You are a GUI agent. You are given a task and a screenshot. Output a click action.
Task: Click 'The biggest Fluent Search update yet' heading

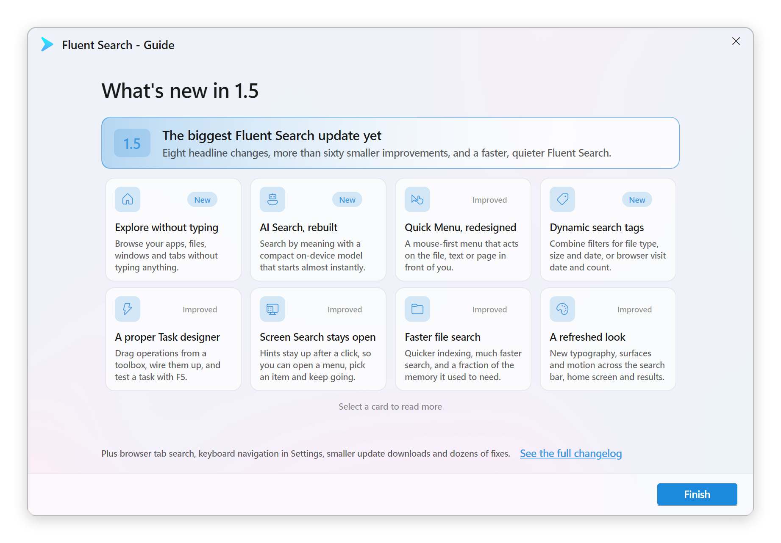[272, 136]
